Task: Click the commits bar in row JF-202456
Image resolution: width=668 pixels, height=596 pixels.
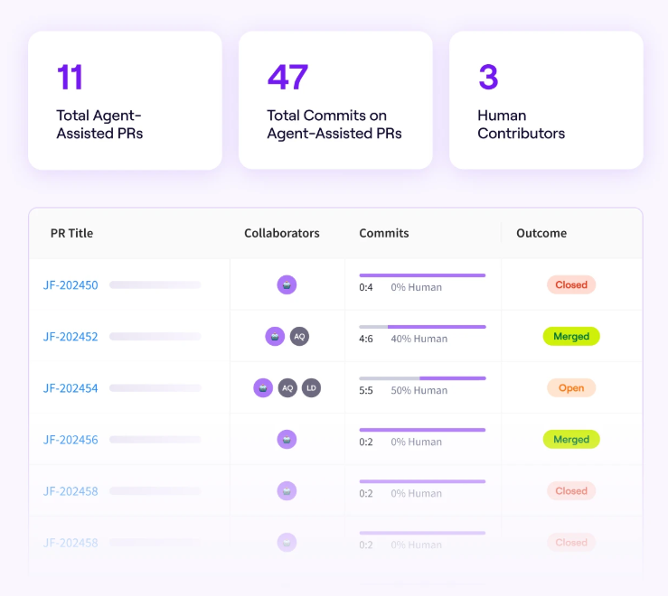Action: pos(422,430)
